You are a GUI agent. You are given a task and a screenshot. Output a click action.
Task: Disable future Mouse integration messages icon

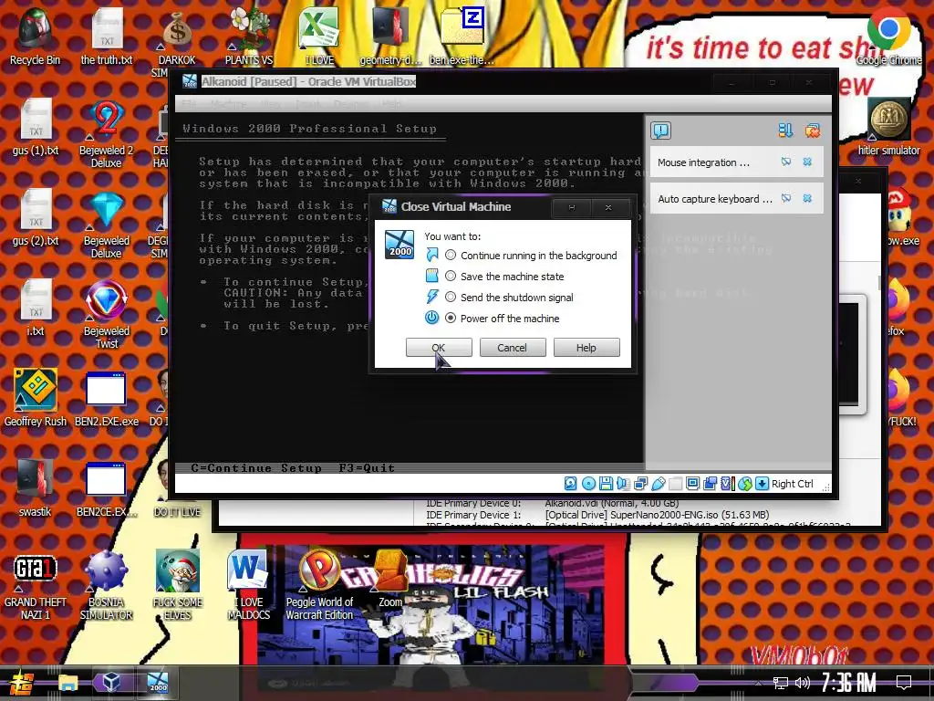(x=786, y=162)
